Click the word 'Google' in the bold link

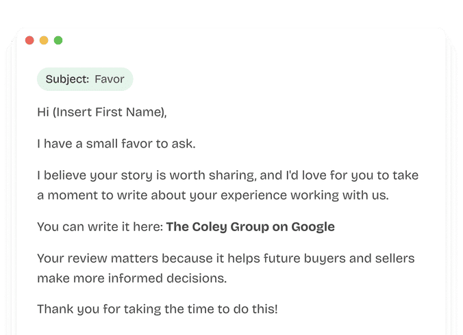313,227
